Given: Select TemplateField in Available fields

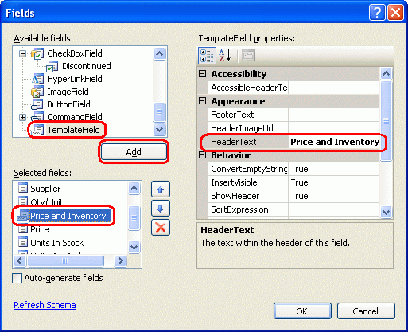Looking at the screenshot, I should point(73,130).
